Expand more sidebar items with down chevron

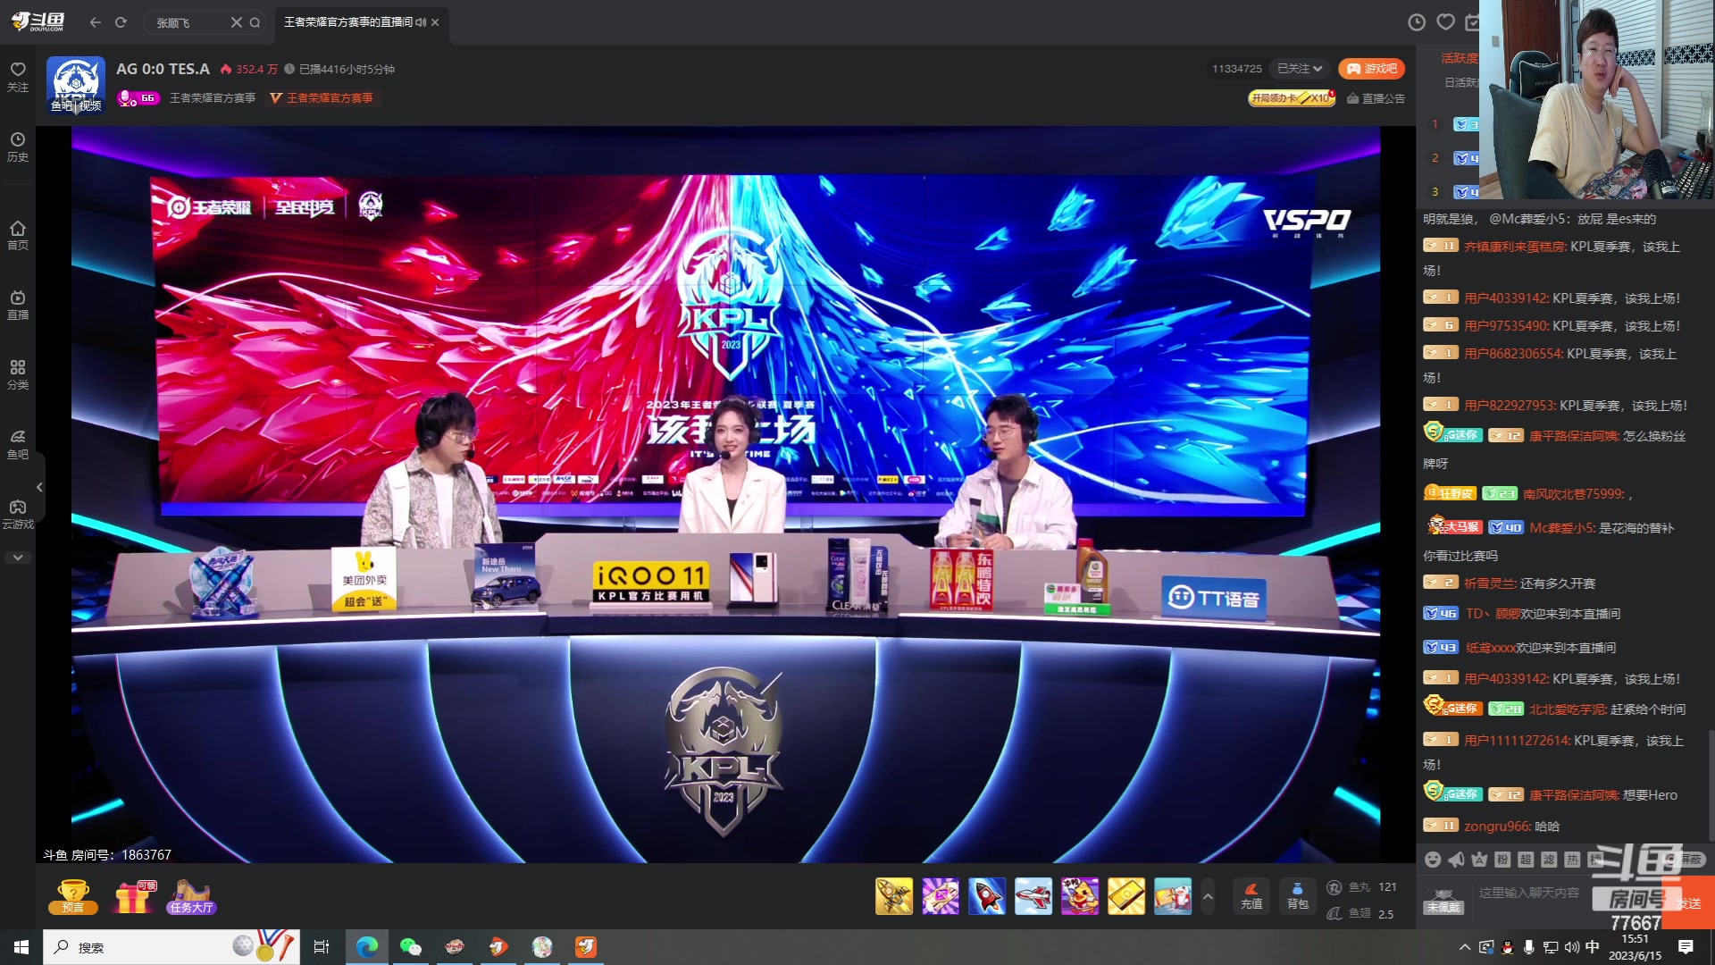(x=18, y=558)
